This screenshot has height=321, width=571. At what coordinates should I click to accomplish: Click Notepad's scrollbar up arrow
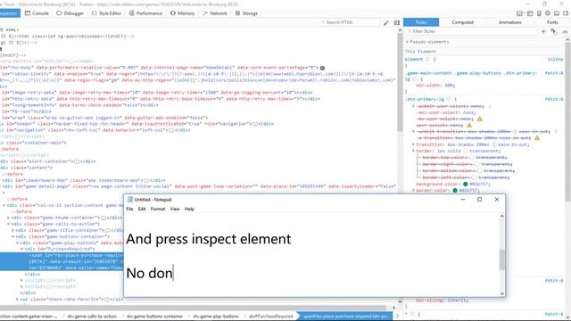502,217
